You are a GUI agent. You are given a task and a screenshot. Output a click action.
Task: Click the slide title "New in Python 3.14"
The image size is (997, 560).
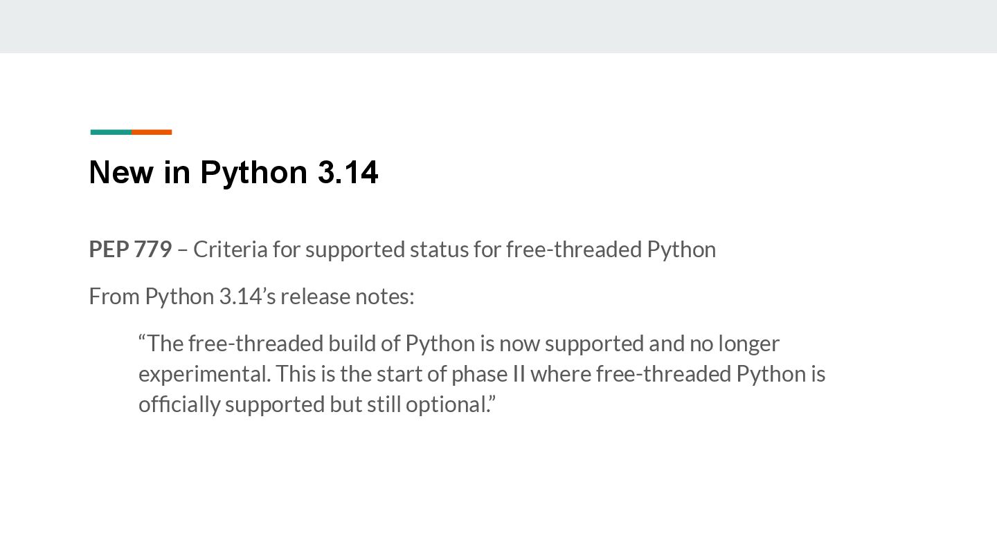click(x=233, y=172)
